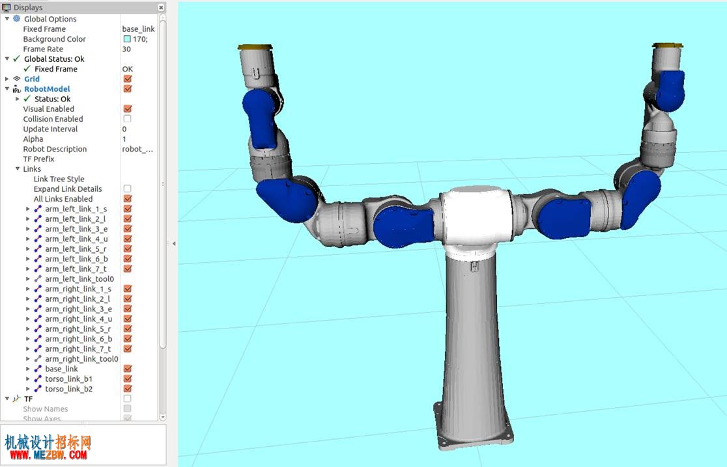
Task: Click the arm_right_link_5_r link icon
Action: click(x=38, y=328)
